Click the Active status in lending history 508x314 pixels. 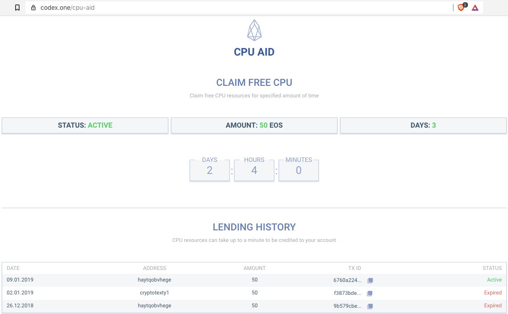(494, 280)
